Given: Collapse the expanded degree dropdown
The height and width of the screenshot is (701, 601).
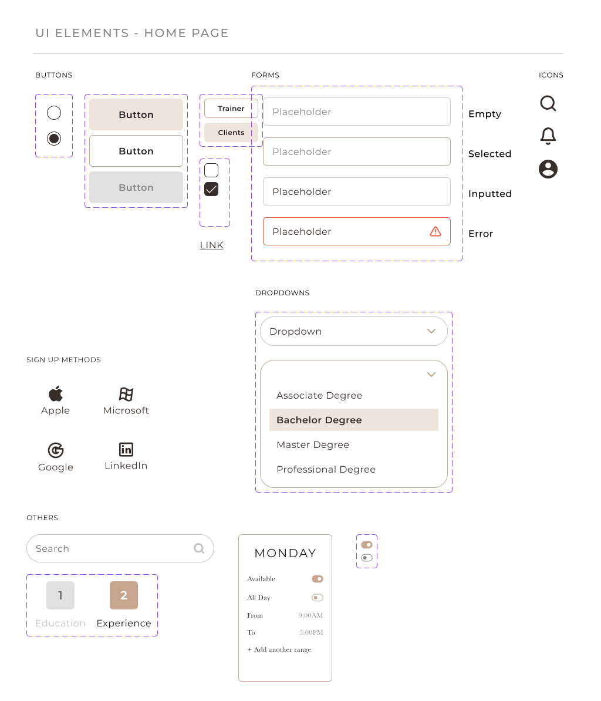Looking at the screenshot, I should [x=431, y=374].
